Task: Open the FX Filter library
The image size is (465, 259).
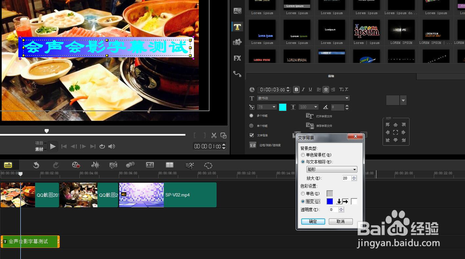Action: [237, 58]
